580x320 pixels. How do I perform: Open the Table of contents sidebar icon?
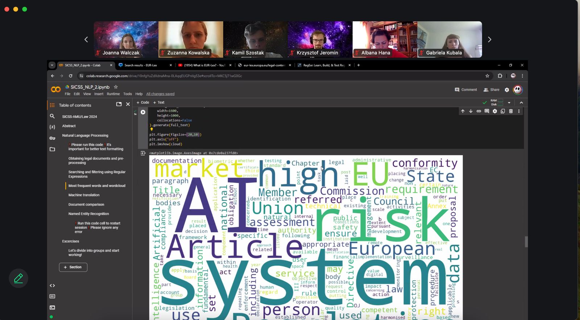52,105
